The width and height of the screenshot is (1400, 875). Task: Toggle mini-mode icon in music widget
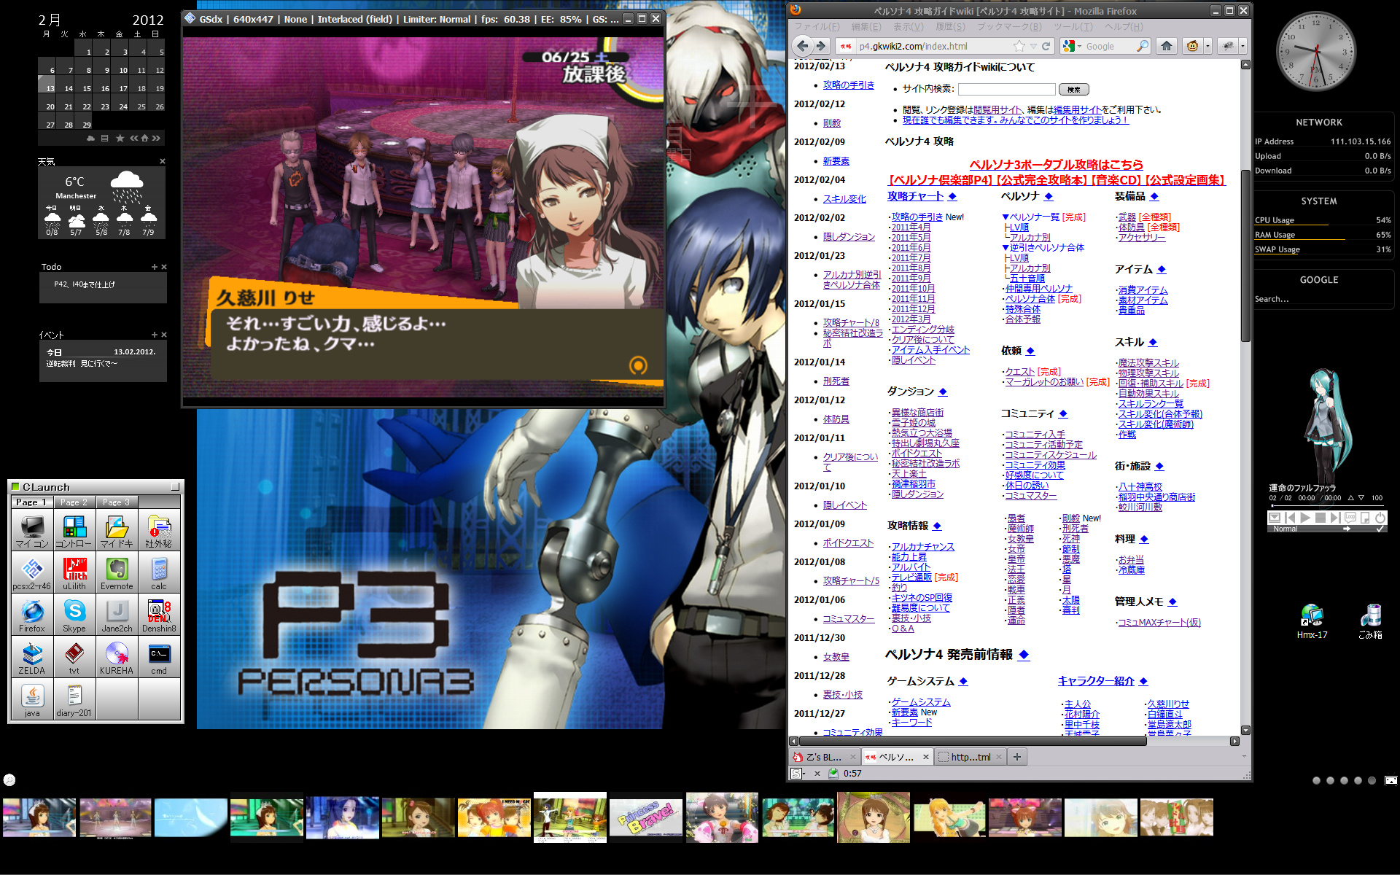[x=1365, y=517]
